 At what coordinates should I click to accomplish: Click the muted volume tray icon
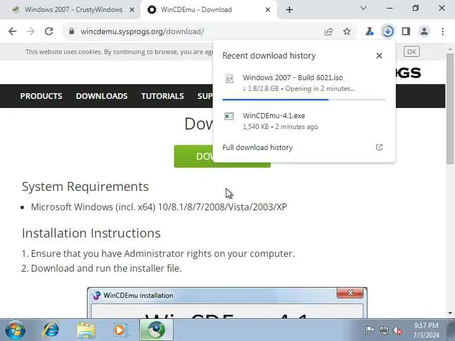coord(397,331)
